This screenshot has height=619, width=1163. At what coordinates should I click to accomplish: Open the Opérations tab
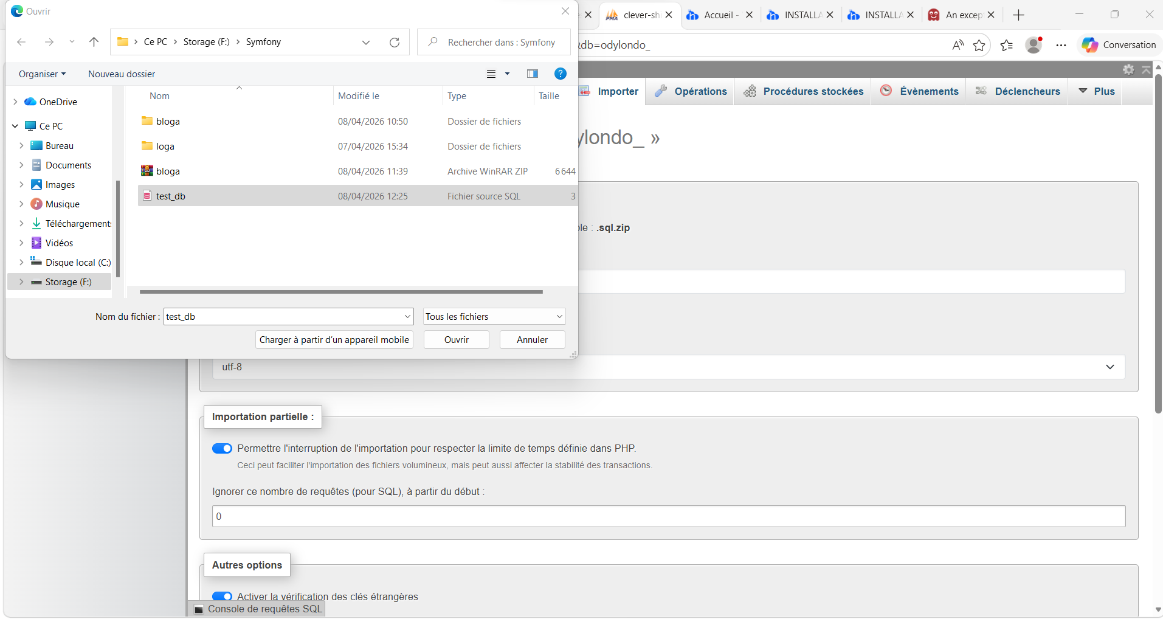(691, 91)
